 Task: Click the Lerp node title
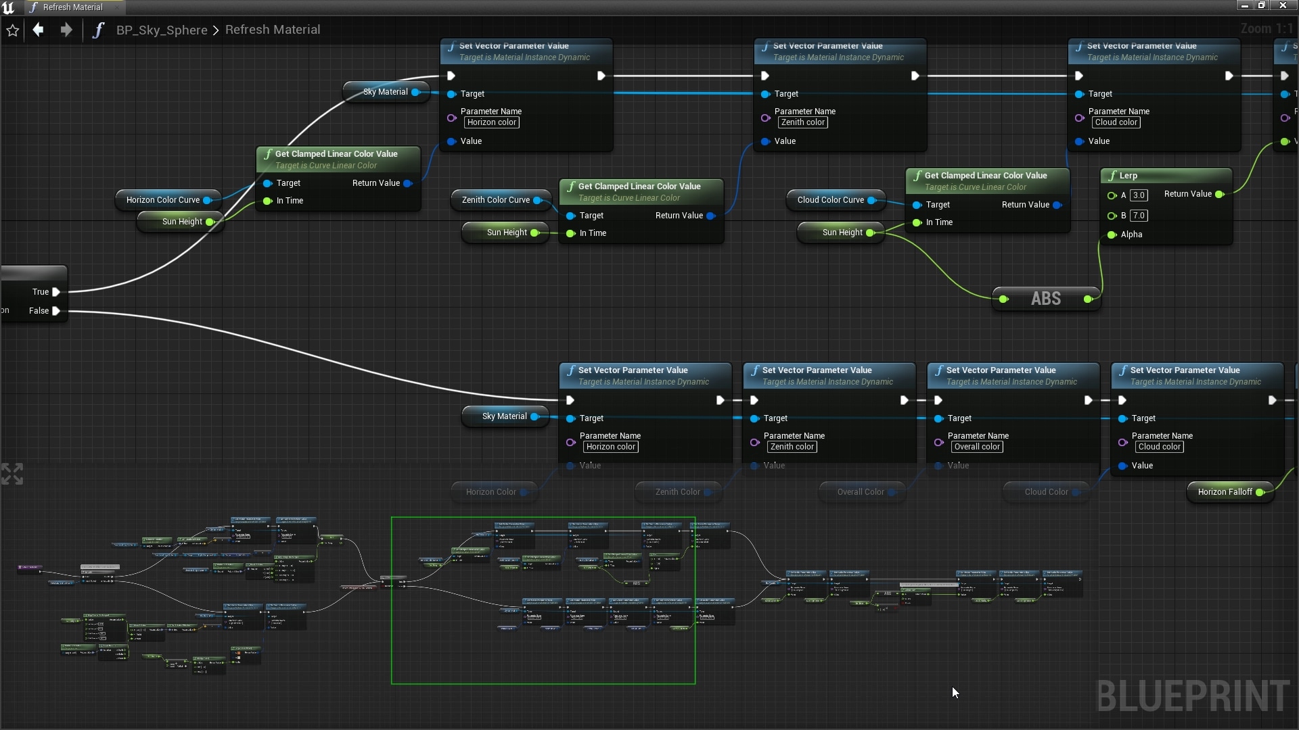(x=1129, y=176)
